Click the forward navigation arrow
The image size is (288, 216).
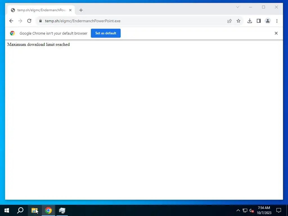pos(20,21)
